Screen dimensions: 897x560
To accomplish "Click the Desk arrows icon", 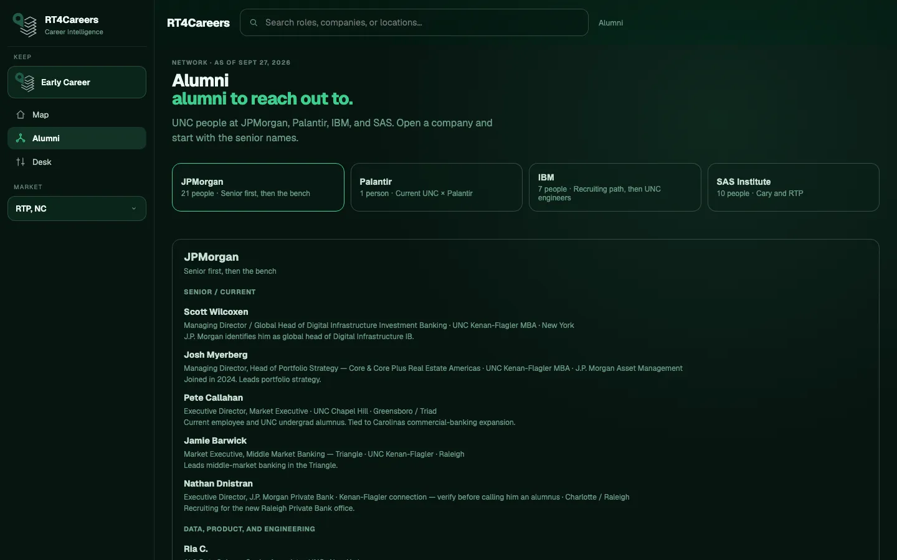I will 21,162.
